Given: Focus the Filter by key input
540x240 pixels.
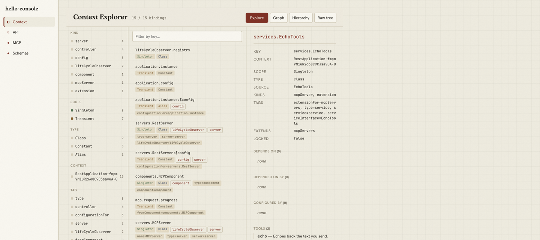Looking at the screenshot, I should click(187, 36).
